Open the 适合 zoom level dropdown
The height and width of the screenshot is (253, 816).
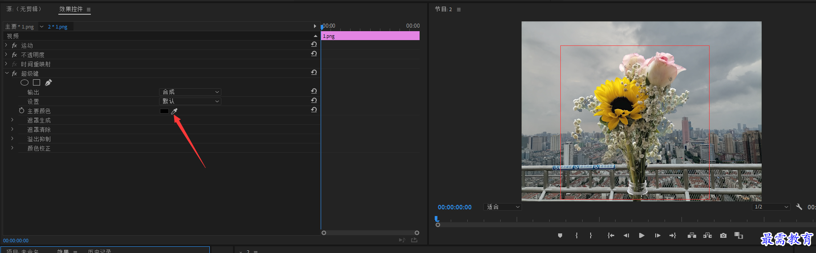(502, 207)
